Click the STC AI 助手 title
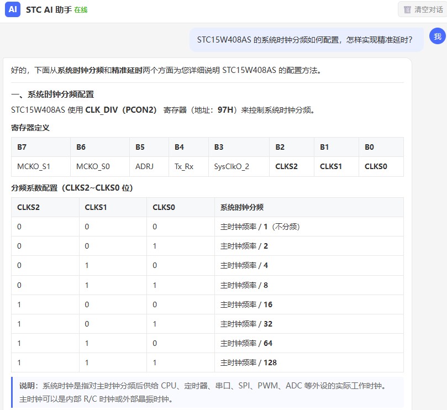This screenshot has height=410, width=447. click(x=49, y=10)
